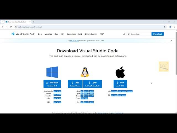Open the Docs menu item
Image resolution: width=177 pixels, height=133 pixels.
pyautogui.click(x=40, y=34)
